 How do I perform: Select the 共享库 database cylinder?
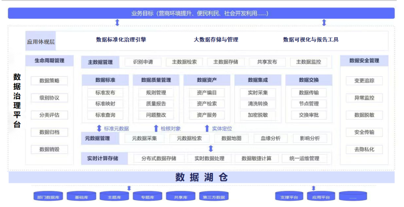pos(180,197)
